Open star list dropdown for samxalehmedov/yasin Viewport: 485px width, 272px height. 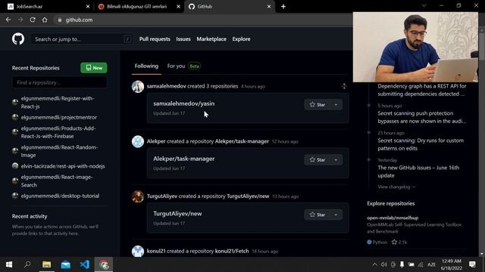point(336,105)
